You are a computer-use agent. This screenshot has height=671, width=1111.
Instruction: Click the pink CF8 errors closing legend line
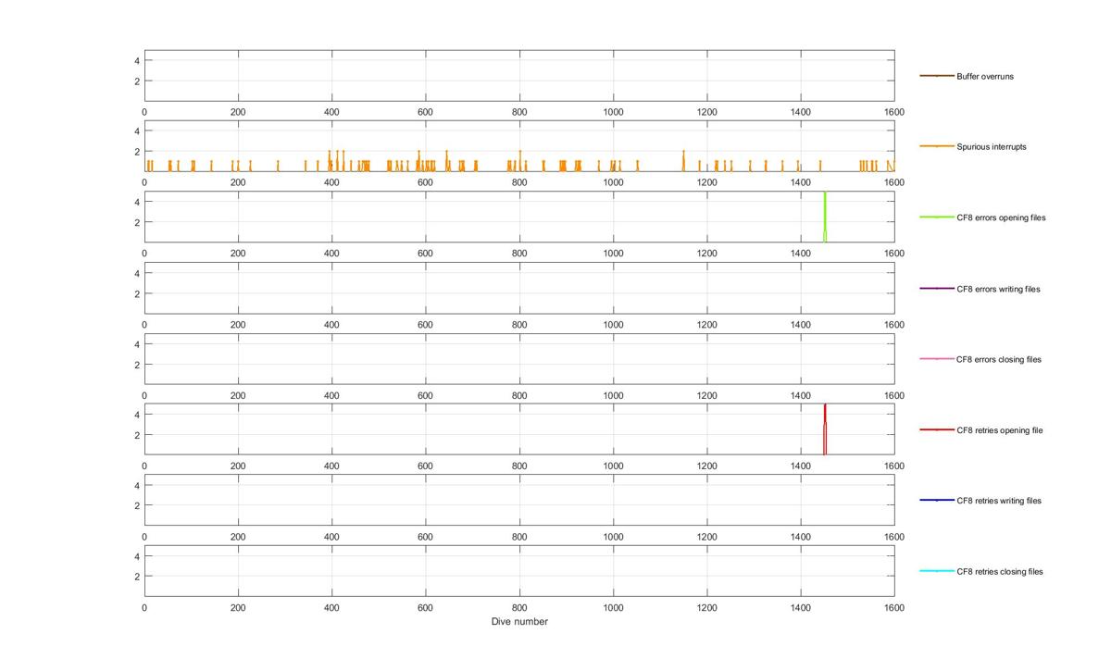click(x=936, y=359)
